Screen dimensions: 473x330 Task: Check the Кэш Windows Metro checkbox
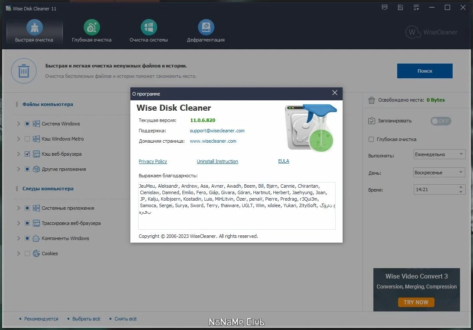(x=27, y=139)
